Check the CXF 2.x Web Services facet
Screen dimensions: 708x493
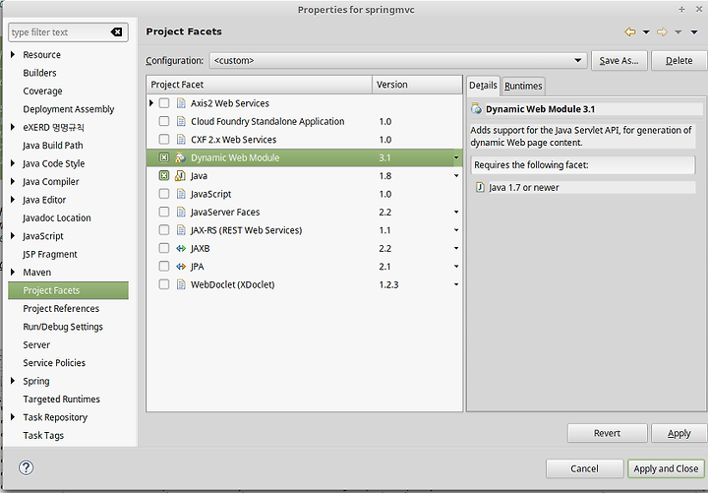(164, 139)
